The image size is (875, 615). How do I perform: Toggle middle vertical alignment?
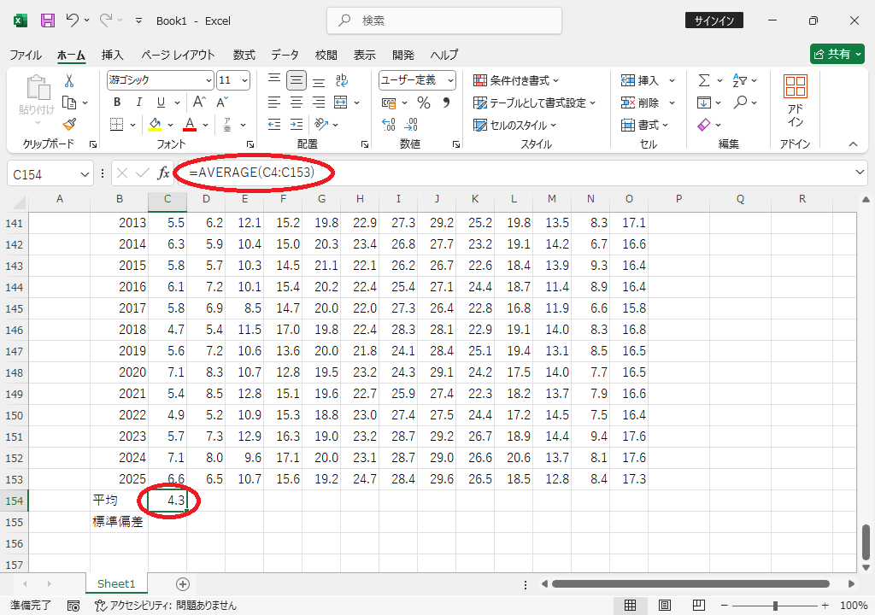click(x=297, y=80)
